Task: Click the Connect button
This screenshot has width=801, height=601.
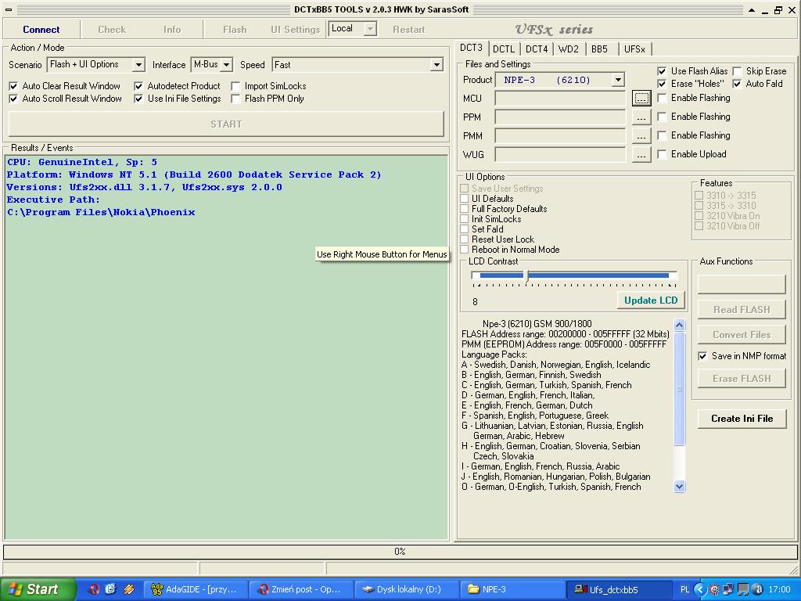Action: pyautogui.click(x=41, y=30)
